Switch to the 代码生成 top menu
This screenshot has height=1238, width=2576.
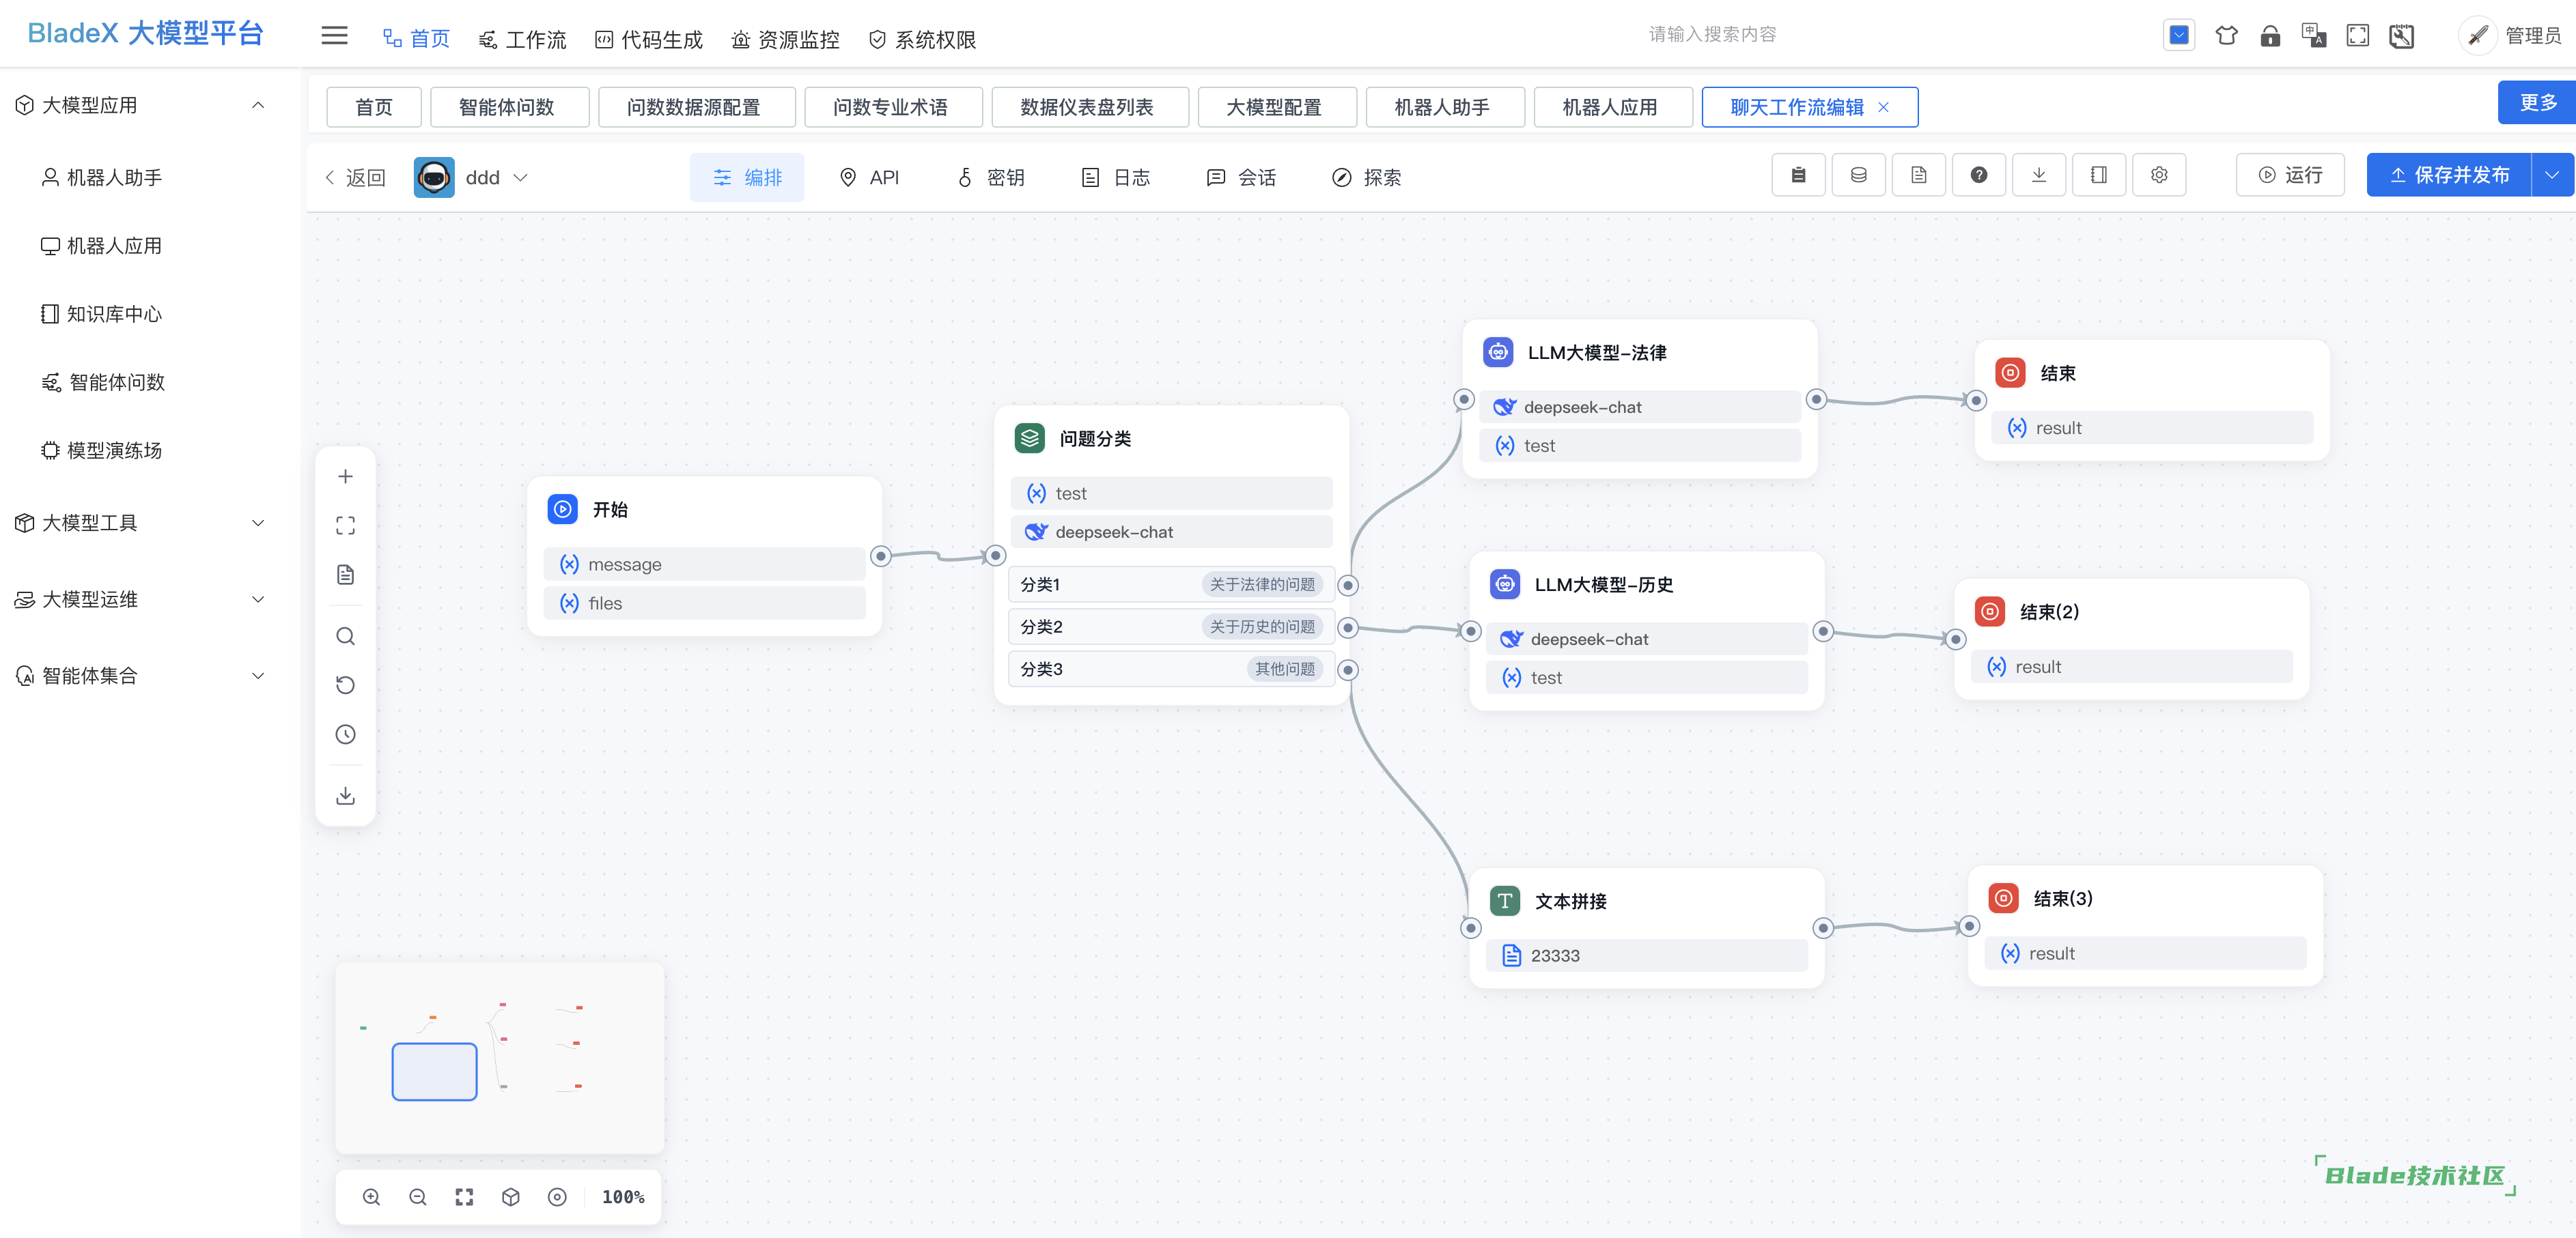pos(649,39)
